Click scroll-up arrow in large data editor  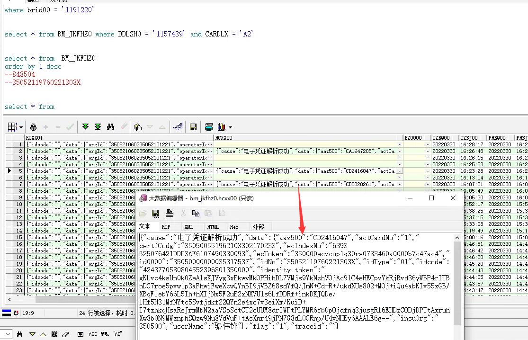[x=457, y=238]
